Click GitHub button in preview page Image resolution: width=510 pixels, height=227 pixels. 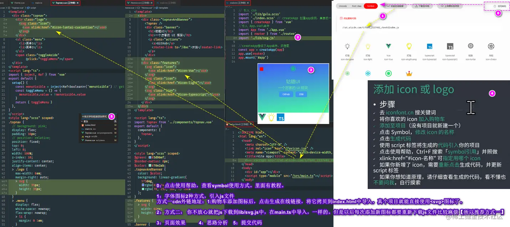point(286,94)
